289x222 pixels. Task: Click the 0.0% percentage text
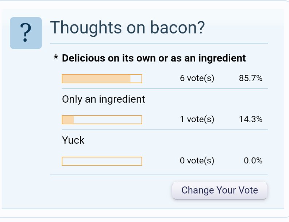tap(253, 161)
